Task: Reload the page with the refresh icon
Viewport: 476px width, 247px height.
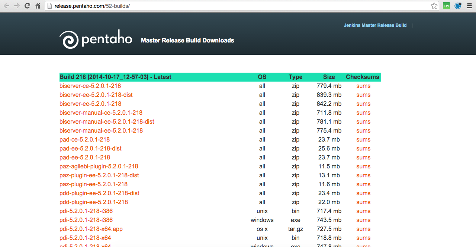Action: point(27,6)
